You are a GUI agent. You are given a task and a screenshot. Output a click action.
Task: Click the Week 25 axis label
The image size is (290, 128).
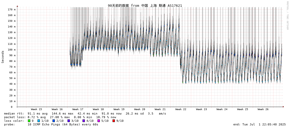click(243, 109)
